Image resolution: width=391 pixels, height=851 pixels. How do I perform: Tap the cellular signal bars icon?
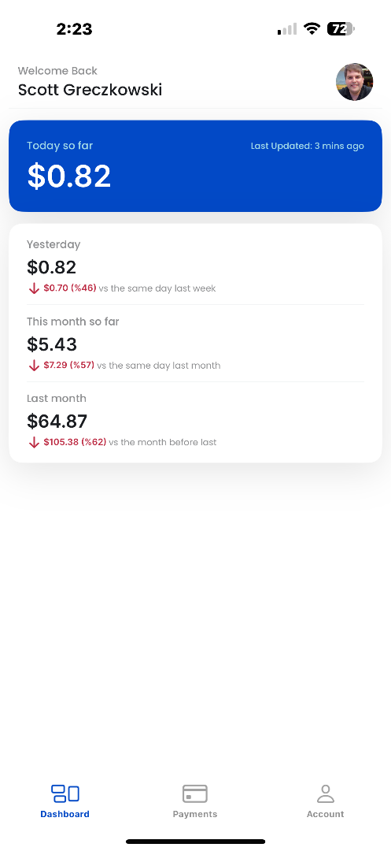coord(287,29)
